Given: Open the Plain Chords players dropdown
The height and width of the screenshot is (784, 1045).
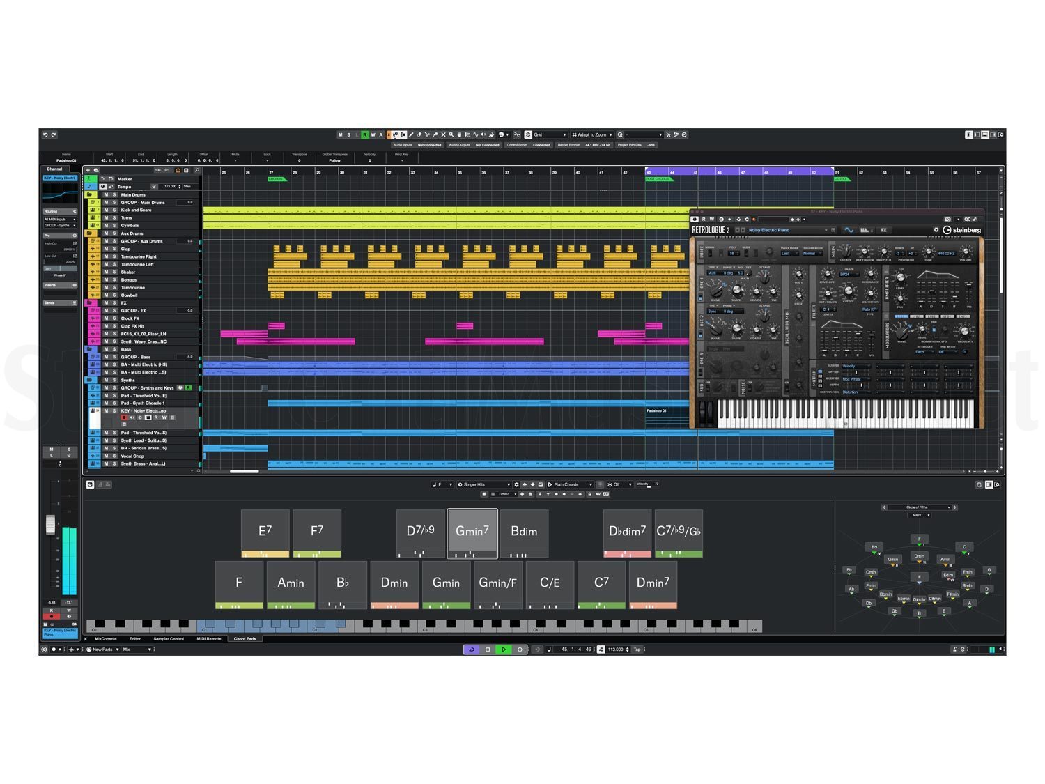Looking at the screenshot, I should (571, 484).
